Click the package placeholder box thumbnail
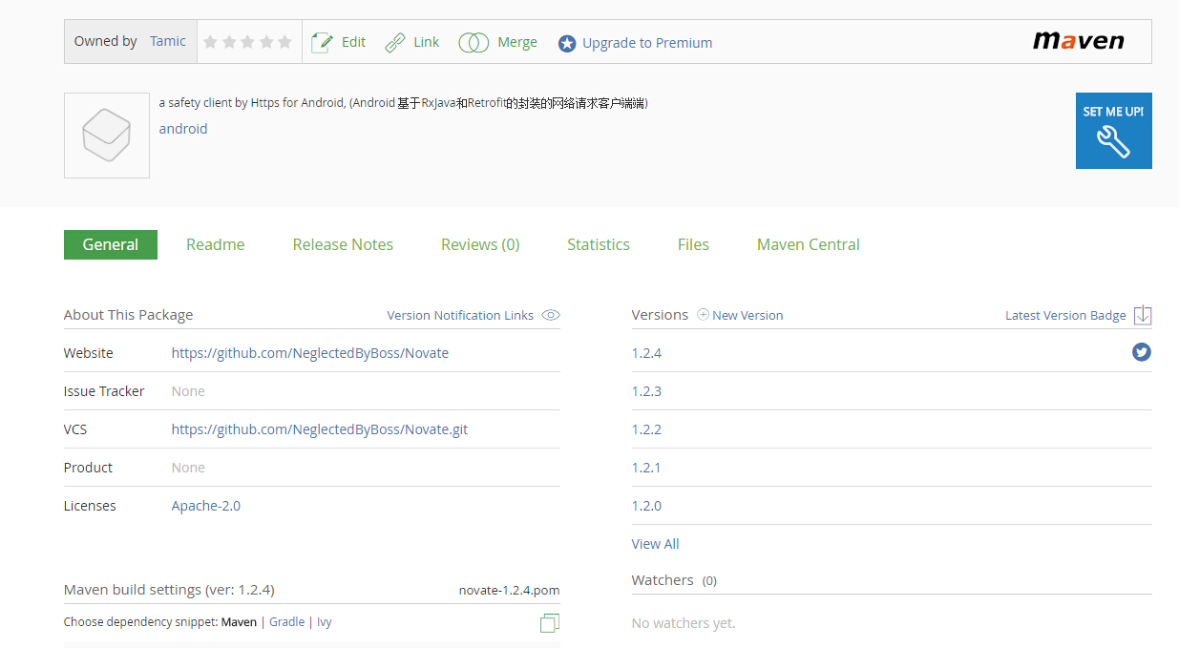 click(x=106, y=136)
